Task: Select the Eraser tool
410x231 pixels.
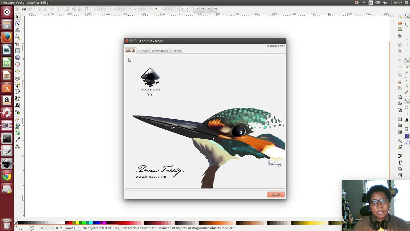Action: (x=18, y=119)
